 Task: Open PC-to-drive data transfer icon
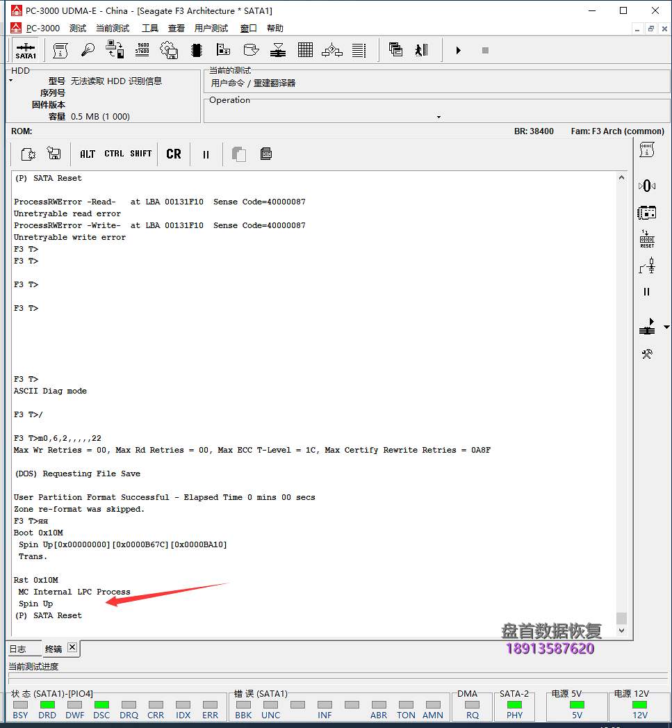click(115, 49)
